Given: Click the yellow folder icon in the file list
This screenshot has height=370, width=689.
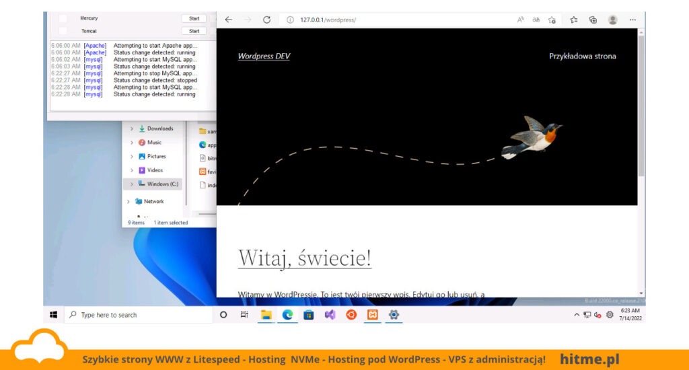Looking at the screenshot, I should pyautogui.click(x=203, y=131).
